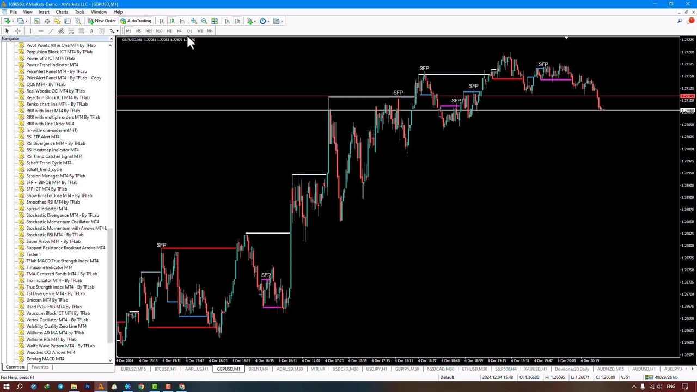697x392 pixels.
Task: Select the Crosshair cursor tool
Action: [17, 31]
